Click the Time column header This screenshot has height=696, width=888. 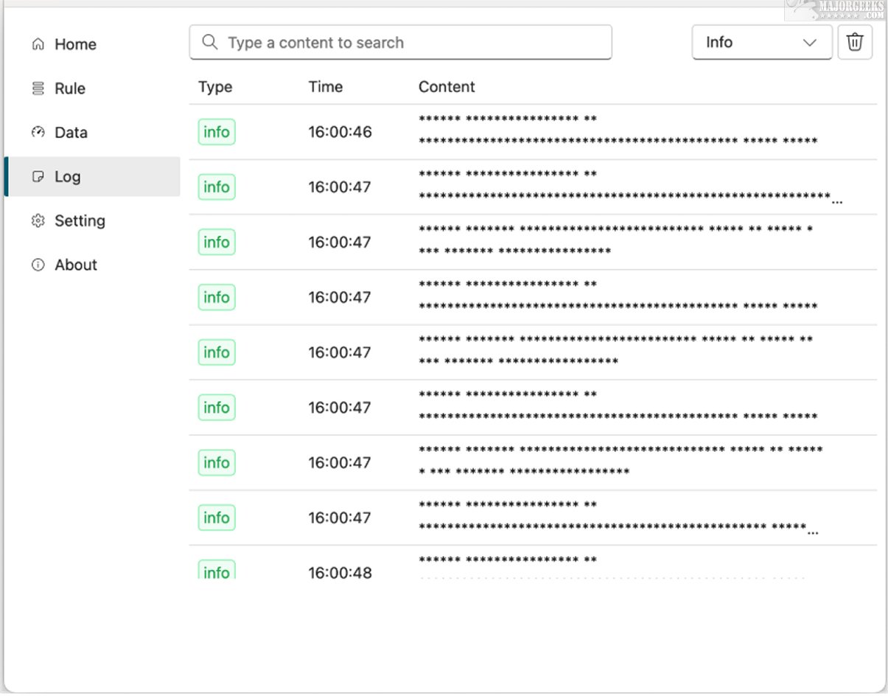pyautogui.click(x=325, y=87)
